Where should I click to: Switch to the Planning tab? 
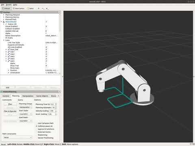tap(16, 96)
